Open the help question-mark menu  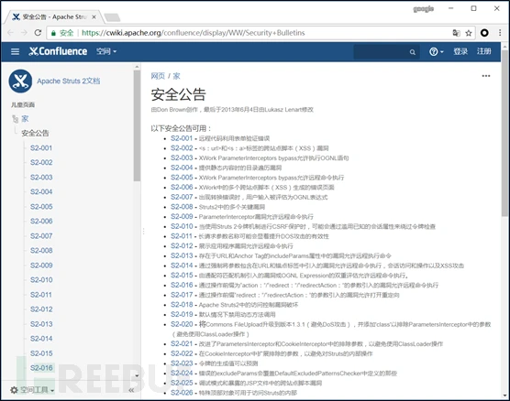pos(437,51)
